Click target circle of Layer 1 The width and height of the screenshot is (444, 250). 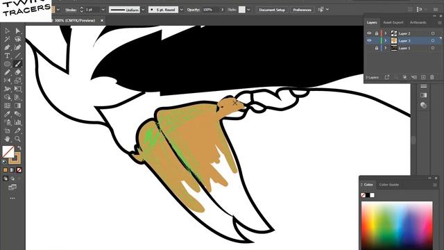(433, 48)
